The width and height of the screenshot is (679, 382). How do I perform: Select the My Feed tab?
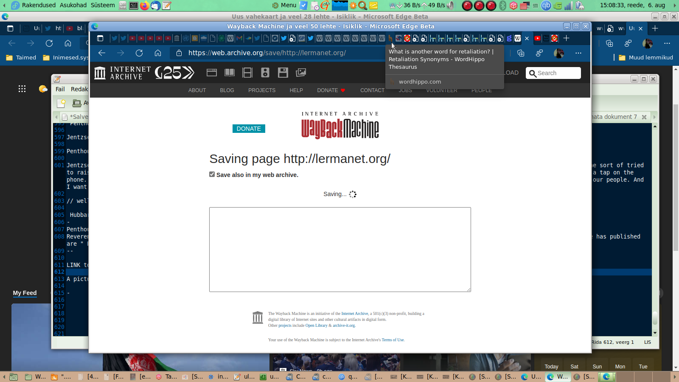point(25,293)
